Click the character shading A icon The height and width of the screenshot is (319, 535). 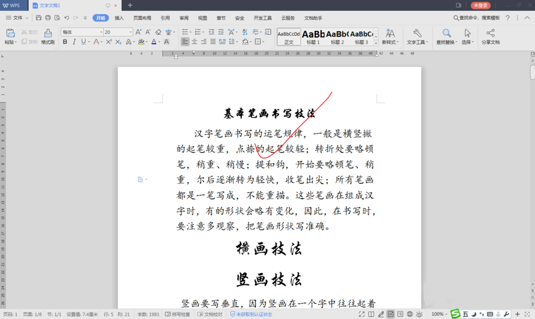(x=166, y=42)
